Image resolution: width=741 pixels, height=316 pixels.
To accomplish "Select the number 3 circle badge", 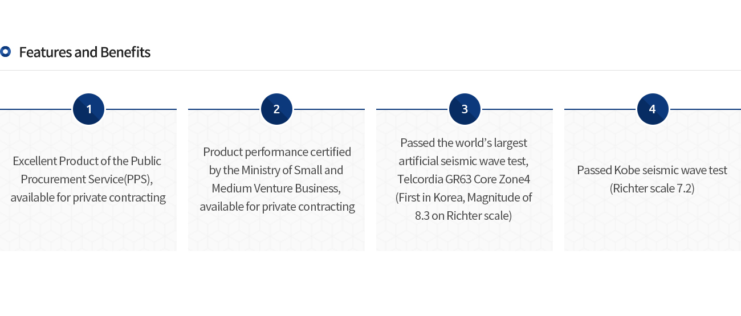I will [465, 109].
